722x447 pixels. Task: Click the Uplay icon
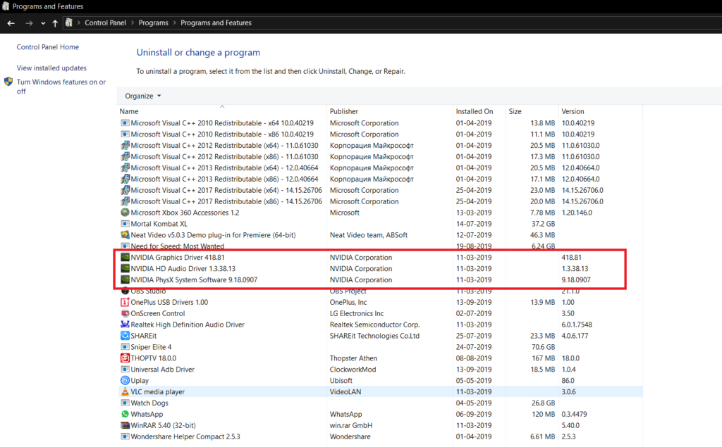(x=125, y=380)
